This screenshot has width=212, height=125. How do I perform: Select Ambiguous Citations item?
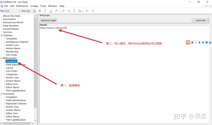pyautogui.click(x=17, y=42)
